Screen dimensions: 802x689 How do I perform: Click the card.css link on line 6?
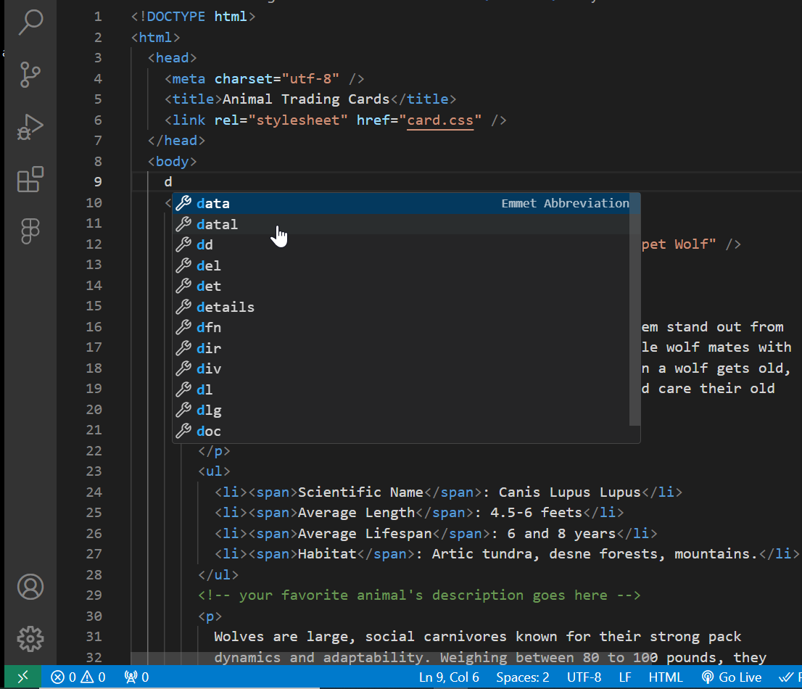[x=440, y=120]
